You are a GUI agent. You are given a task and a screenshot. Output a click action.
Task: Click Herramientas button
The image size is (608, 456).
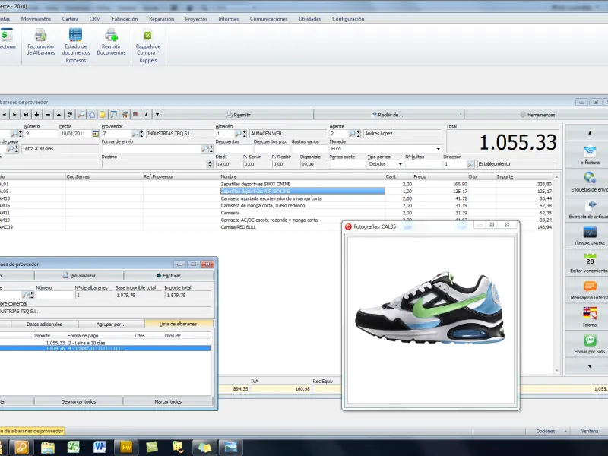[537, 115]
